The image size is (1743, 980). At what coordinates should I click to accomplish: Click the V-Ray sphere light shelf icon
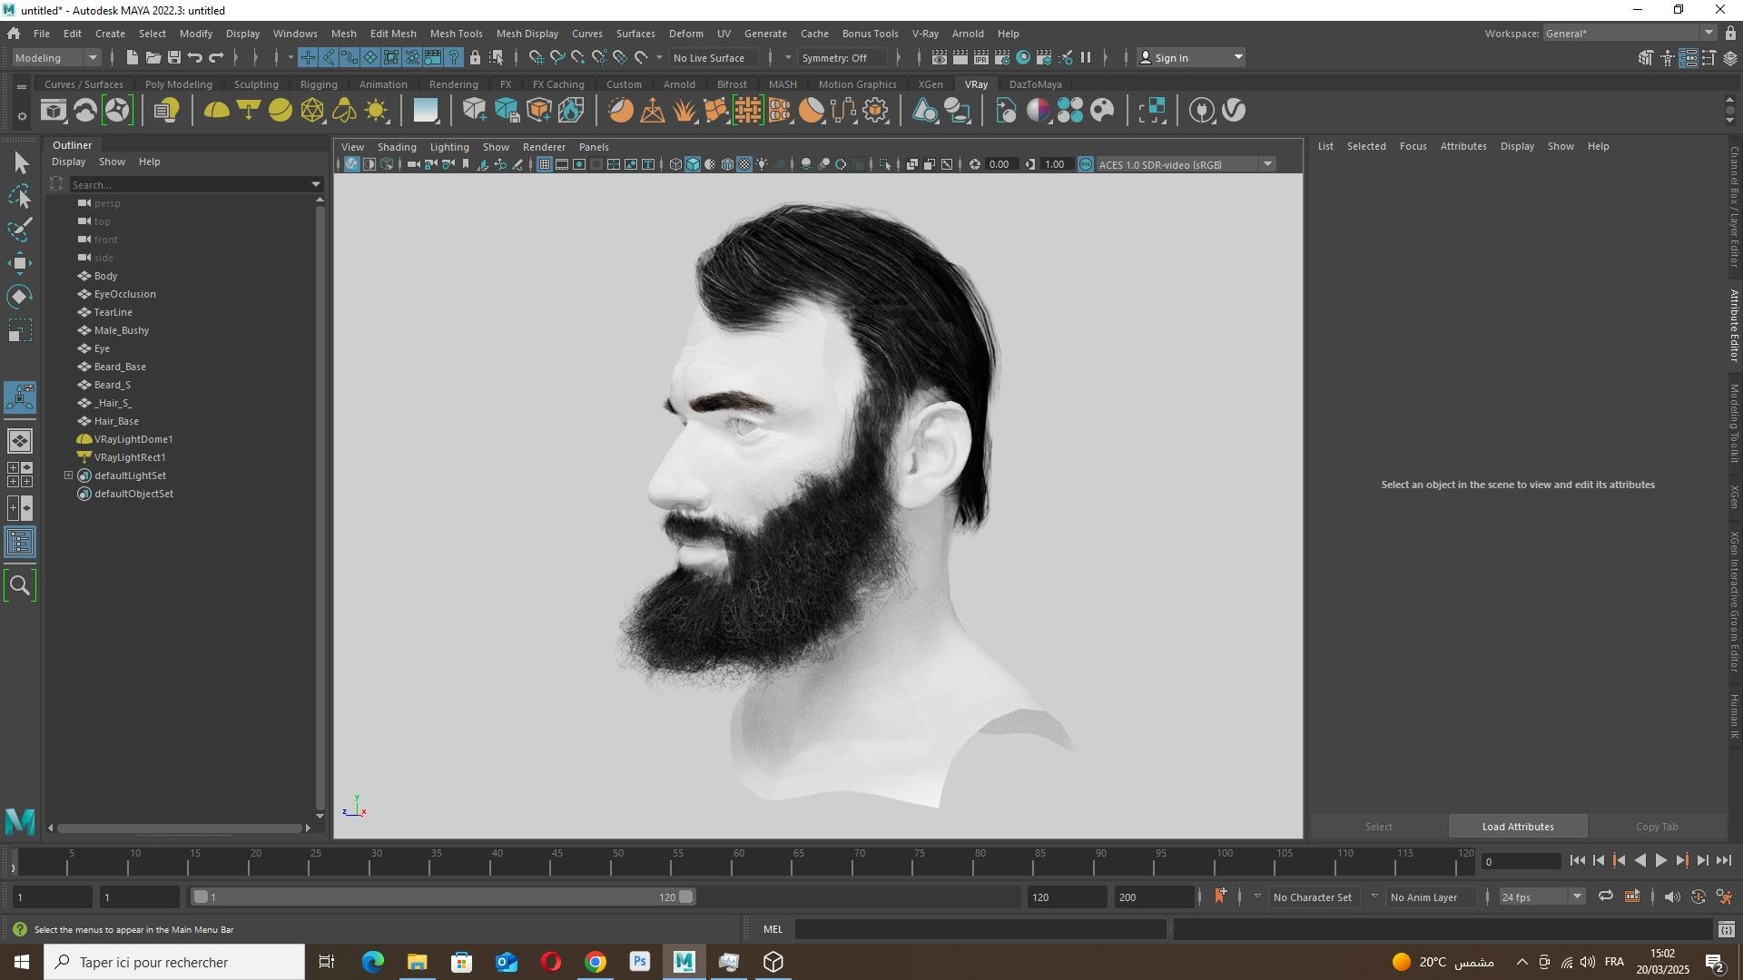(x=281, y=111)
